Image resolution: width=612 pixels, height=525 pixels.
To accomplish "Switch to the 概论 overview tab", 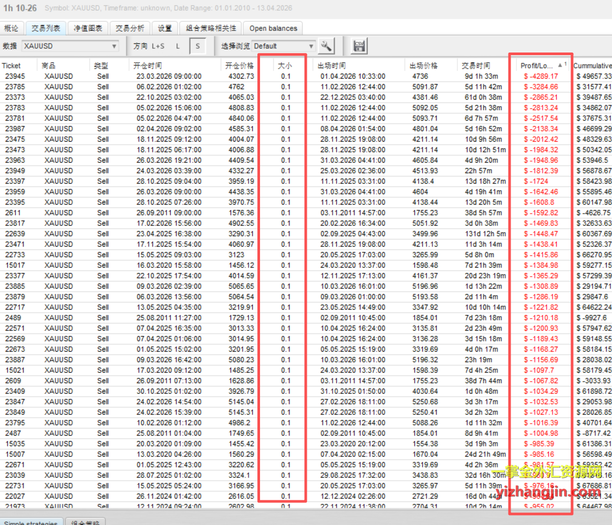I will tap(11, 28).
